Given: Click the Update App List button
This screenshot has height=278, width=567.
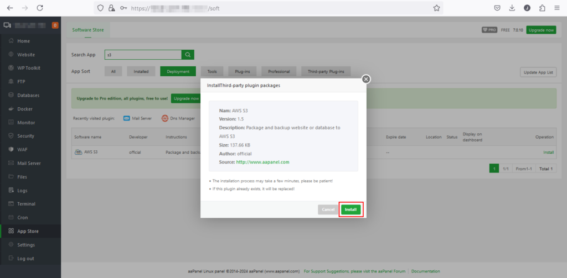Looking at the screenshot, I should [x=538, y=72].
